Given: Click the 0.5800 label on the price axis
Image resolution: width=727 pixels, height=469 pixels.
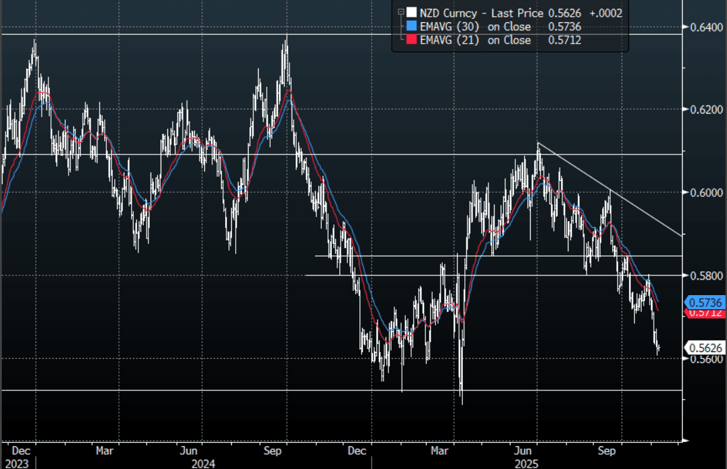Looking at the screenshot, I should (704, 276).
